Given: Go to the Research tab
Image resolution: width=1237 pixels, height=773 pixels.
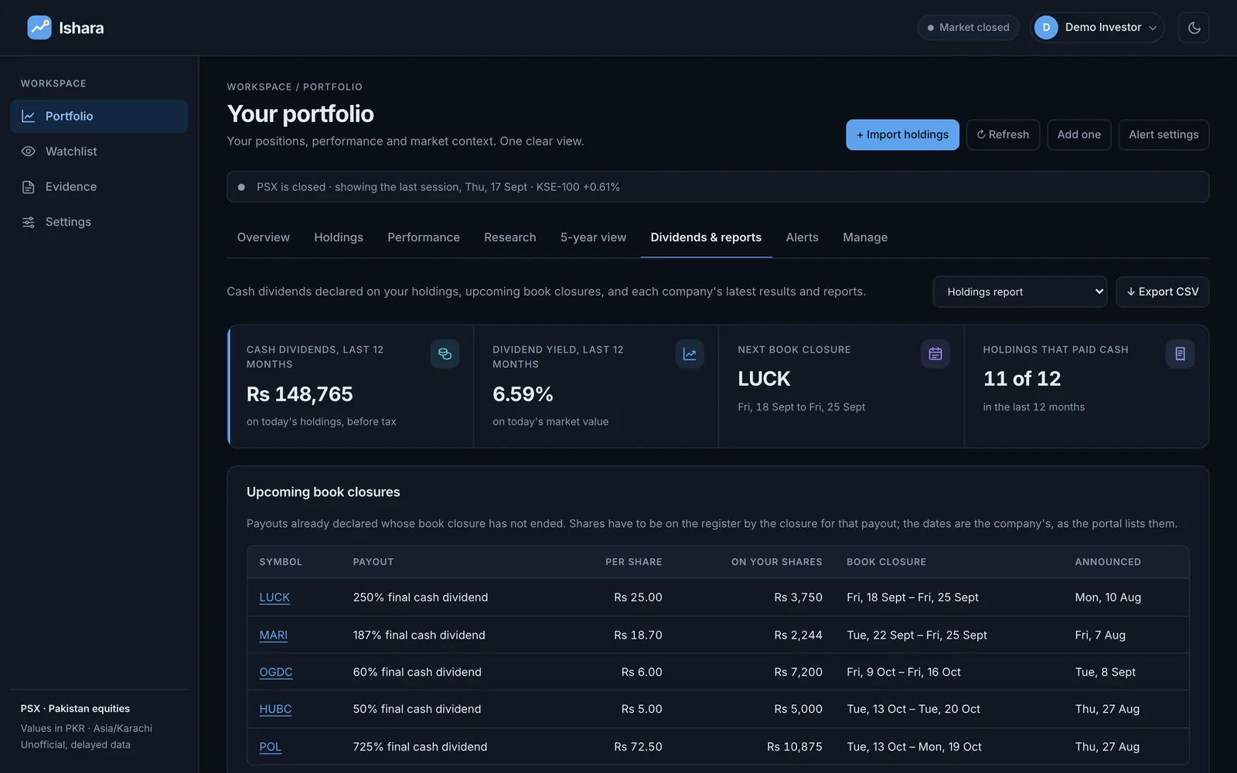Looking at the screenshot, I should 510,237.
